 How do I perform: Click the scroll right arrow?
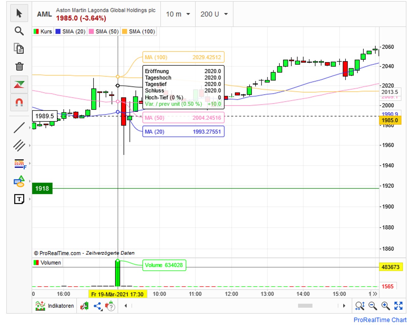[x=344, y=306]
